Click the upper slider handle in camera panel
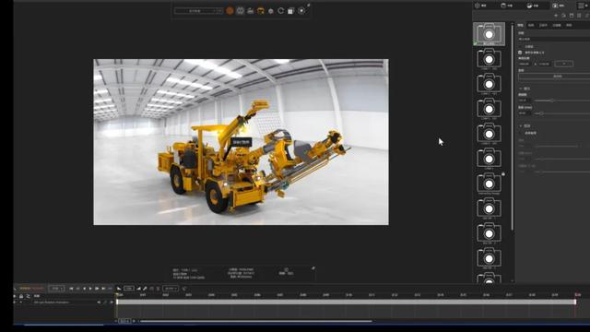Image resolution: width=590 pixels, height=332 pixels. tap(552, 101)
